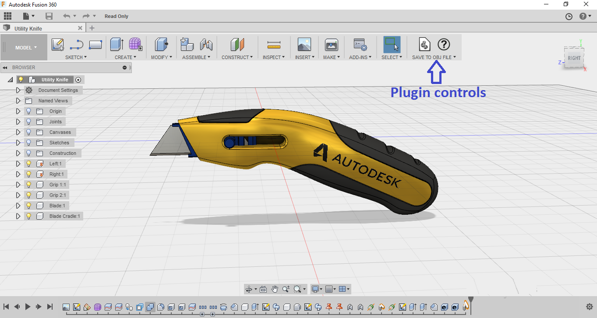Collapse the Utility Knife root node

(x=10, y=80)
